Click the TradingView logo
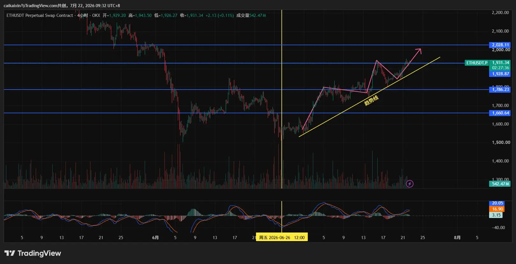 point(33,253)
